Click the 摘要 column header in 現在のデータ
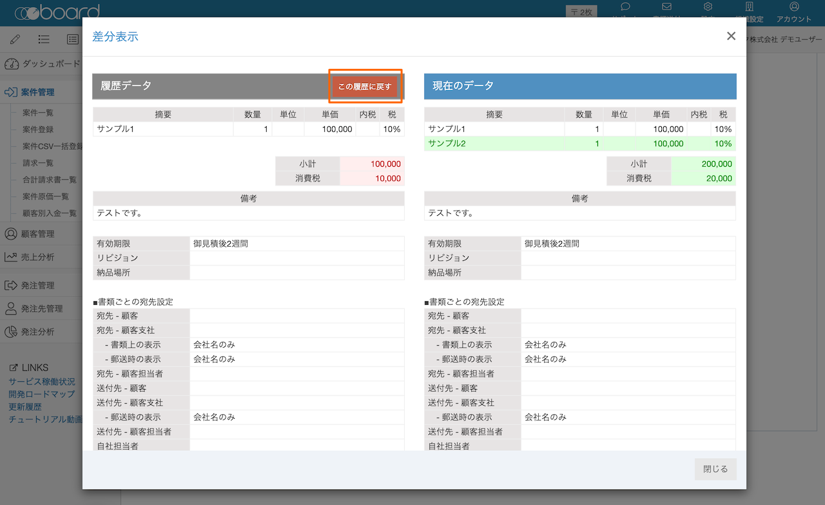 coord(494,115)
